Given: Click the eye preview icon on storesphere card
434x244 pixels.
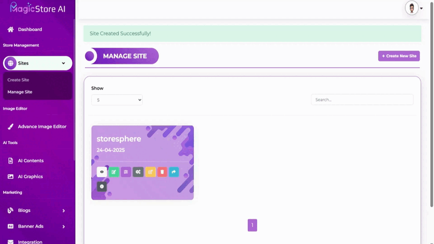Looking at the screenshot, I should (101, 172).
